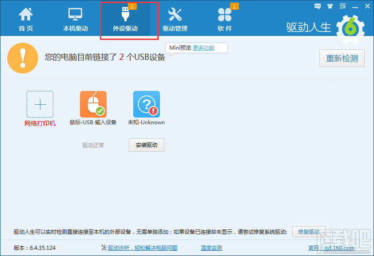Add a network printer via plus box
The image size is (374, 256).
pos(40,104)
